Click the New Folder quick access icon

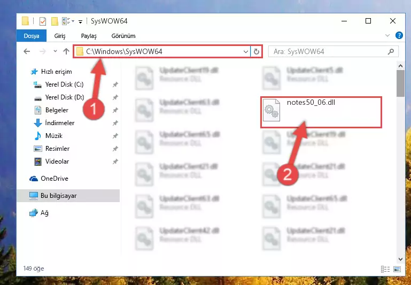point(55,21)
